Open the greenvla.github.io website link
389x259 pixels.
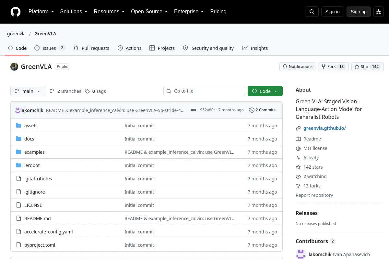[324, 128]
